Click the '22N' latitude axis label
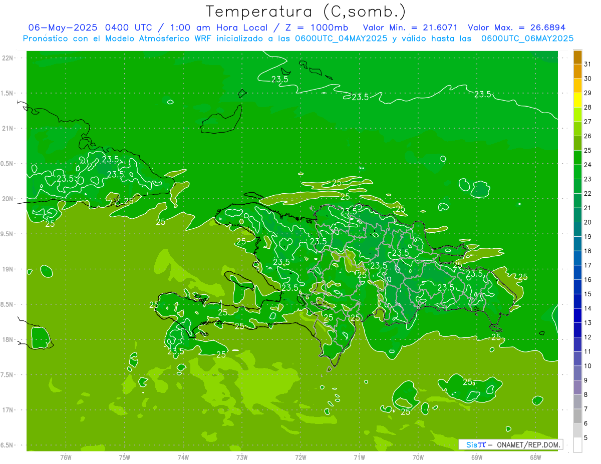This screenshot has height=464, width=601. [8, 58]
